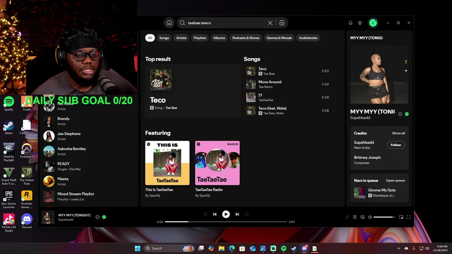Open Spotify from the taskbar
This screenshot has height=254, width=452.
click(284, 248)
